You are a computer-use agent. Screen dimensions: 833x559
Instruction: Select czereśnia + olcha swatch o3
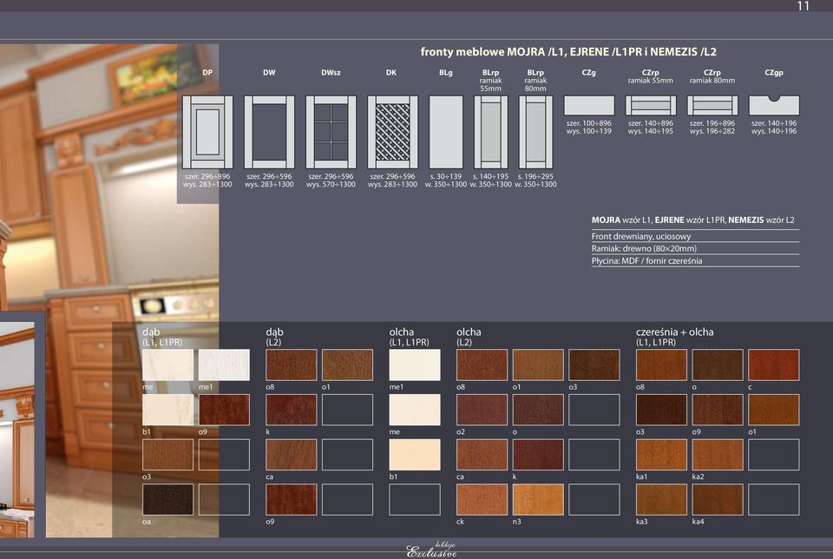coord(661,410)
